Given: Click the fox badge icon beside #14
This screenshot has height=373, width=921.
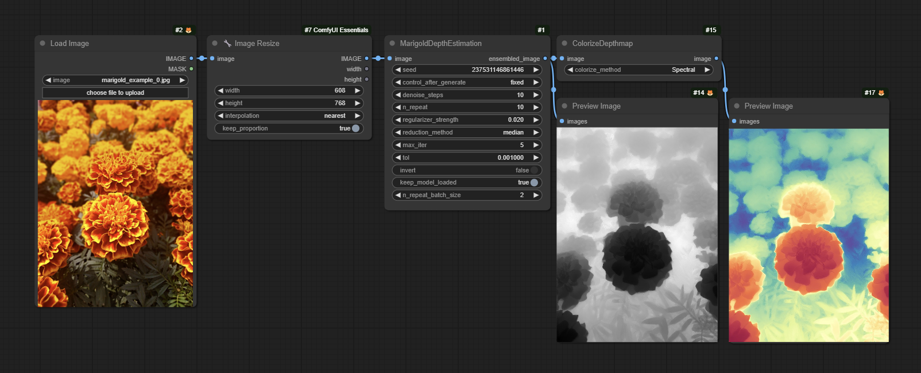Looking at the screenshot, I should (710, 93).
